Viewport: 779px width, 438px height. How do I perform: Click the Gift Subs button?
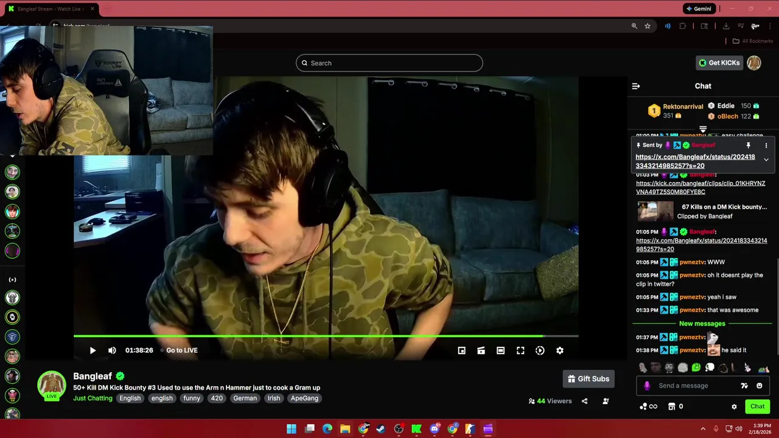point(589,379)
